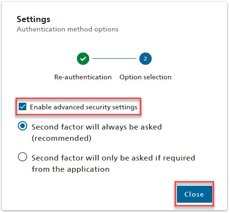Click the 'Enable advanced security settings' label text
The height and width of the screenshot is (213, 230).
point(84,107)
